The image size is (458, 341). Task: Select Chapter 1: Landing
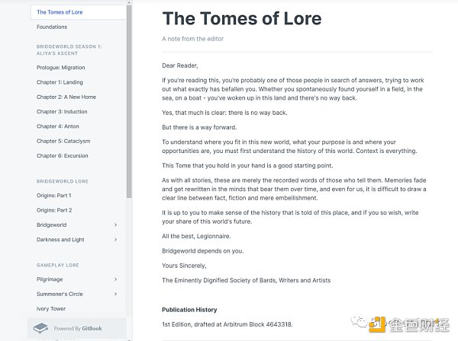click(60, 82)
